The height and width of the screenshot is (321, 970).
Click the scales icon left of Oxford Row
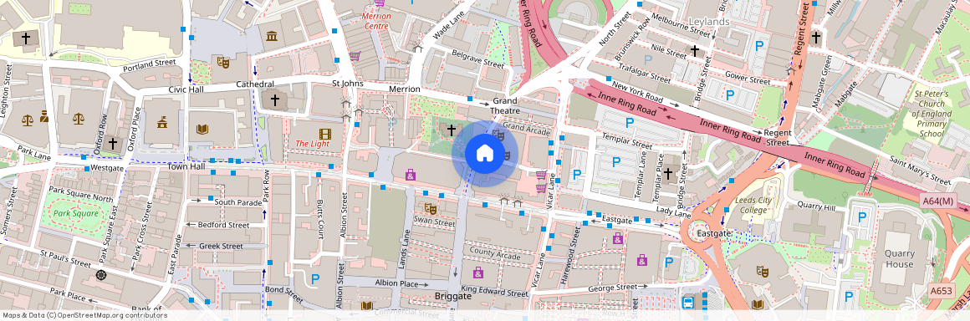point(78,119)
